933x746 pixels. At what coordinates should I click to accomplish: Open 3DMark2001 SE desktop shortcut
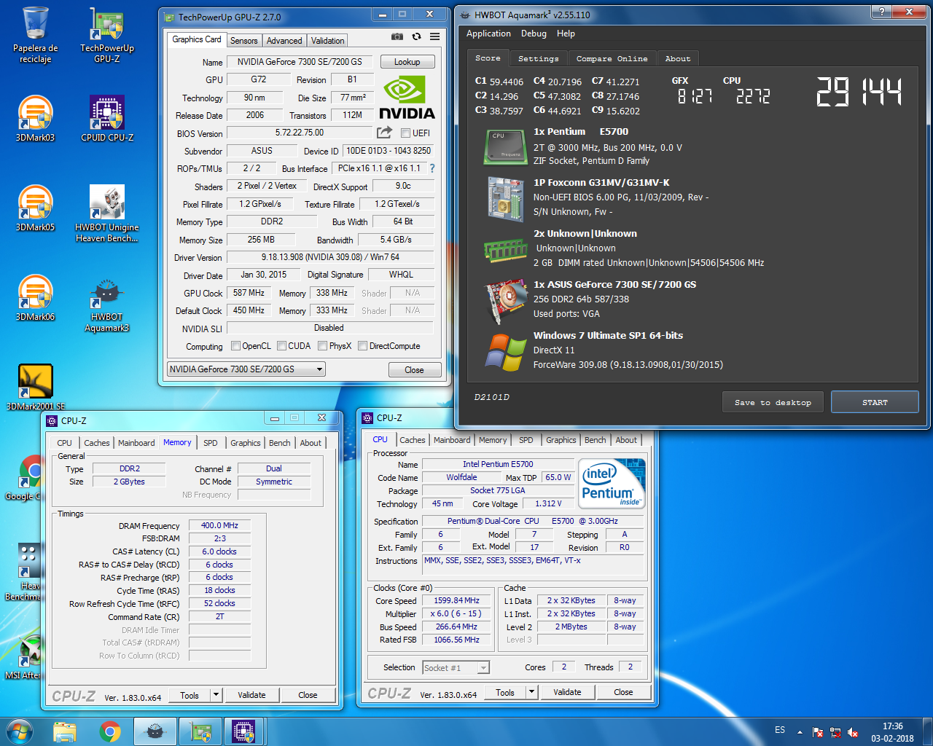pyautogui.click(x=35, y=388)
